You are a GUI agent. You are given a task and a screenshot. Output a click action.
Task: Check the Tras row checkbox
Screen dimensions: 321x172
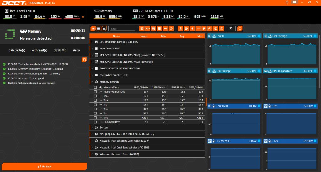(x=95, y=109)
